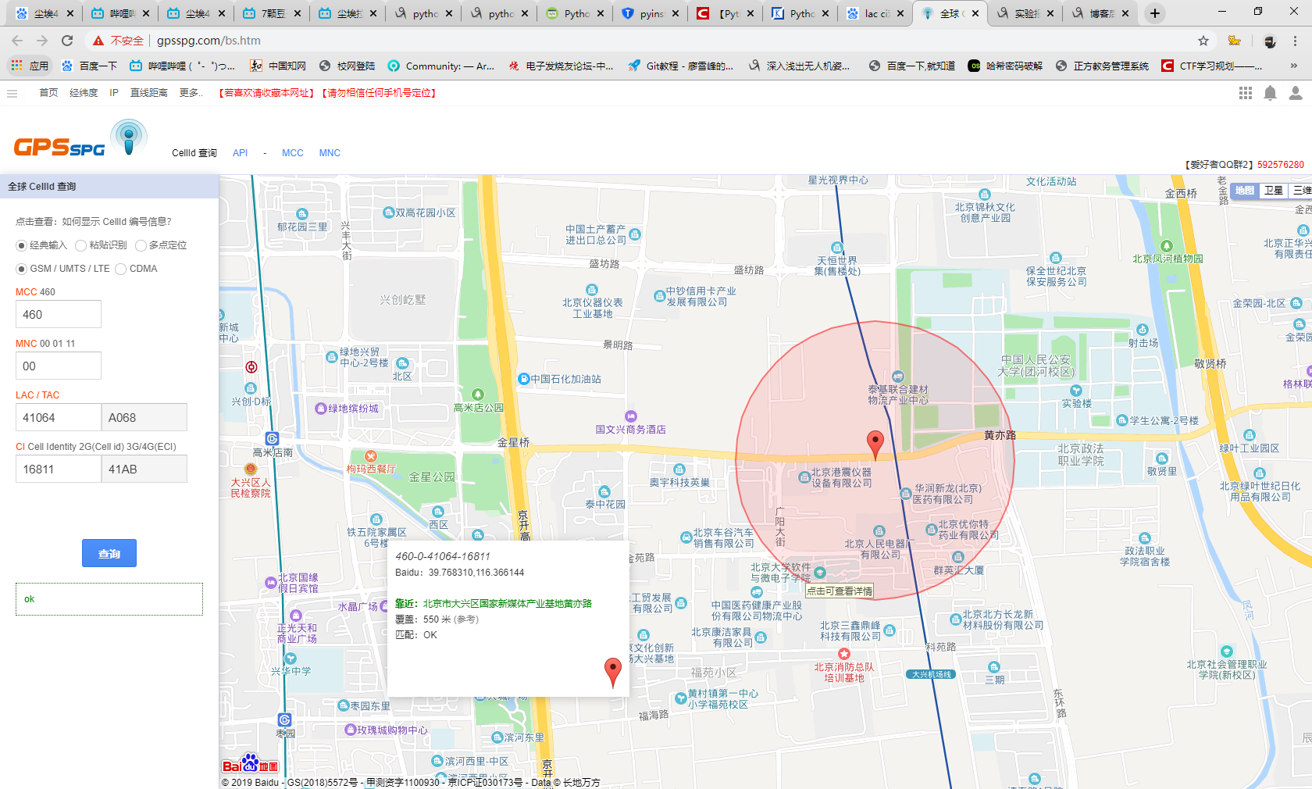Click the 大兴区人民检察院 marker icon

(251, 469)
